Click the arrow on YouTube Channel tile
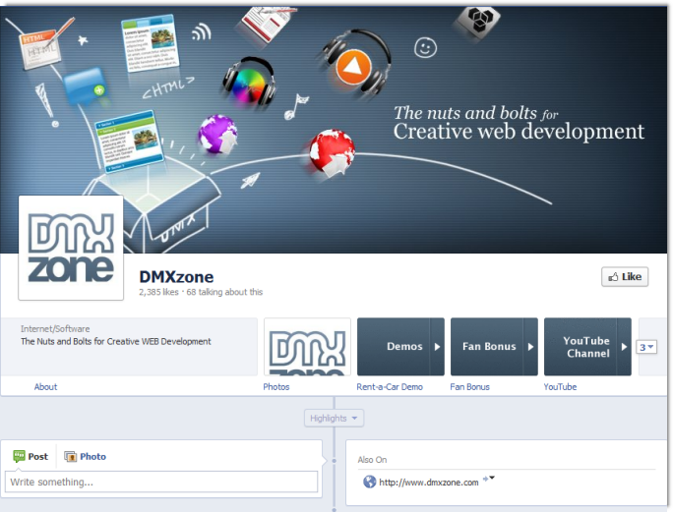673x512 pixels. [x=624, y=347]
